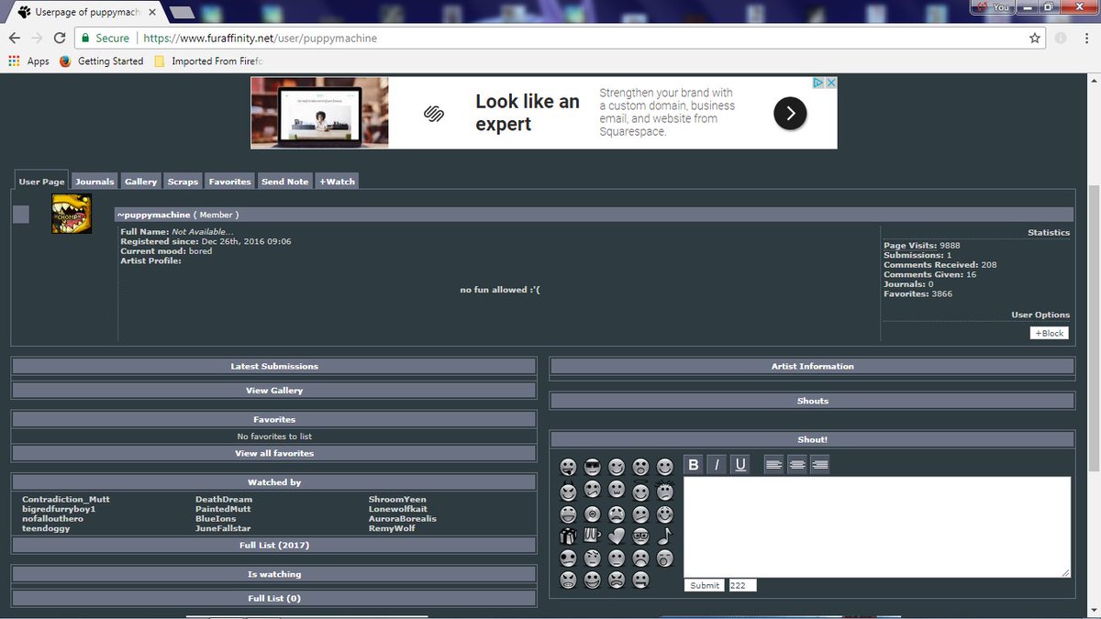The image size is (1101, 619).
Task: Submit the shout message
Action: click(705, 585)
